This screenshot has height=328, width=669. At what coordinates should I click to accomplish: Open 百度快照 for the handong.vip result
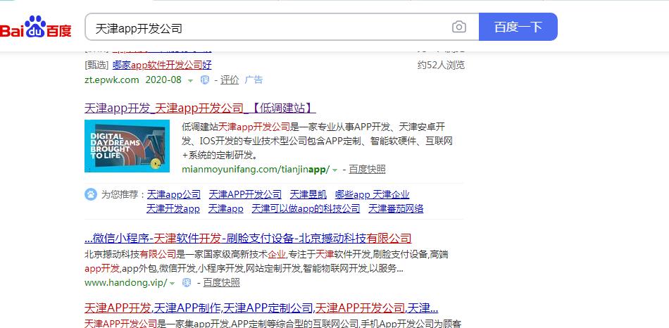(221, 282)
